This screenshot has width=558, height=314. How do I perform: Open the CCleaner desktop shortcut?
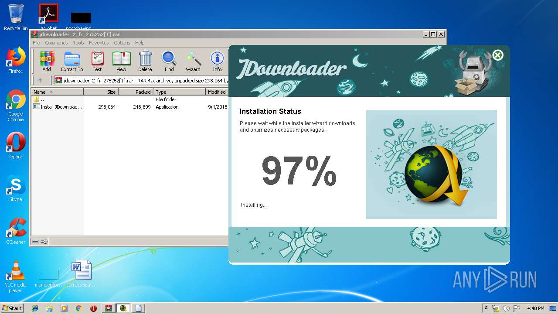coord(16,231)
